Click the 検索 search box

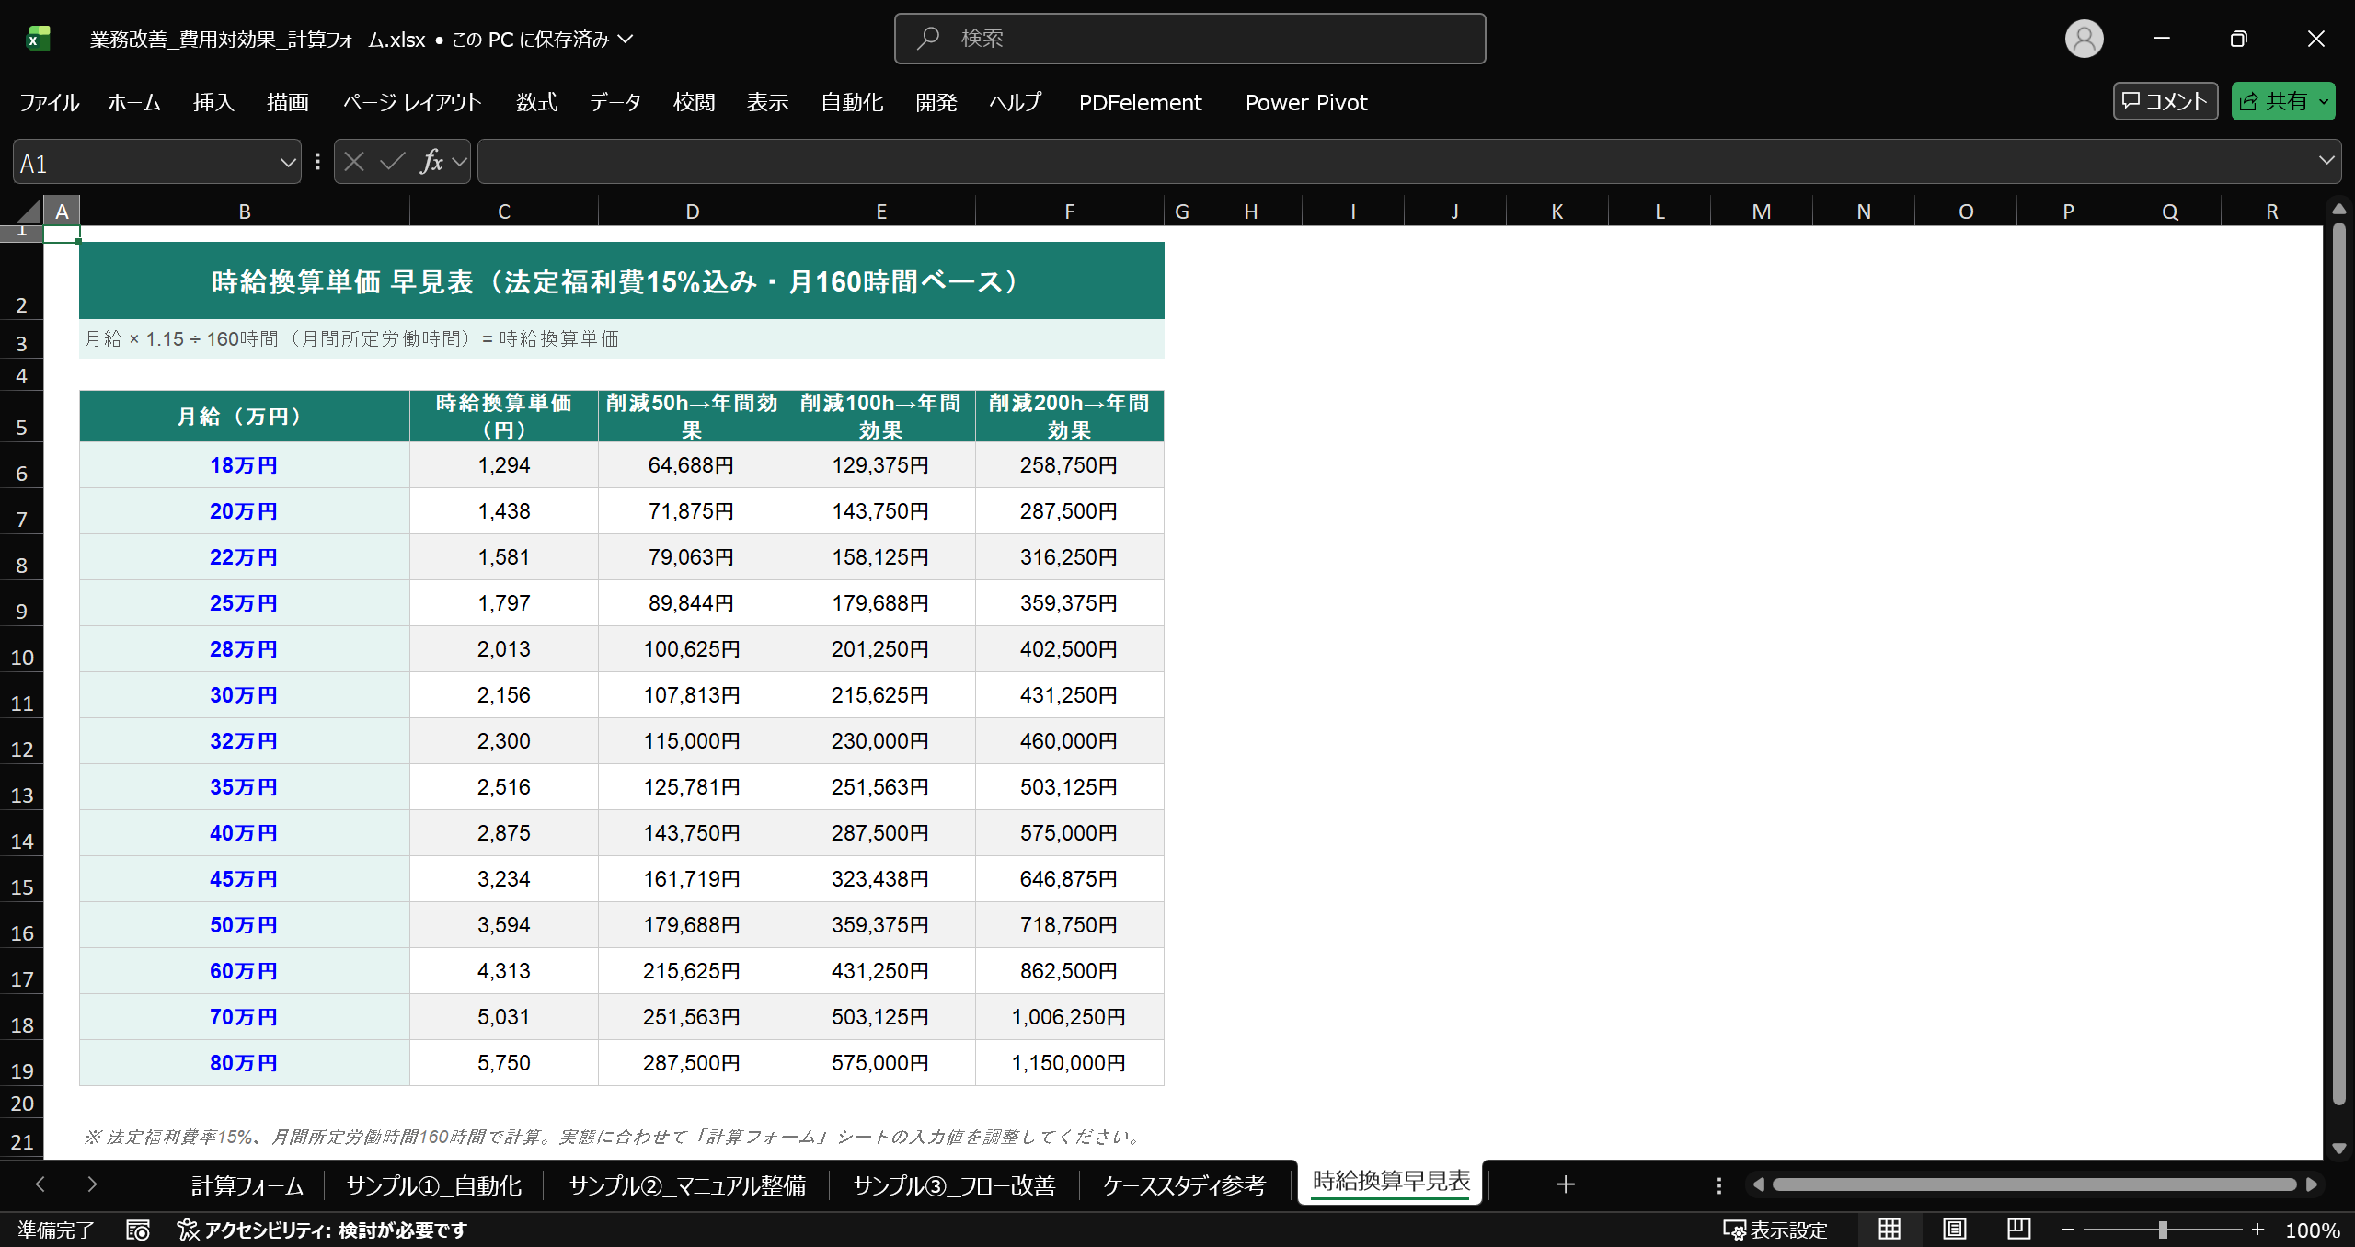[x=1189, y=39]
